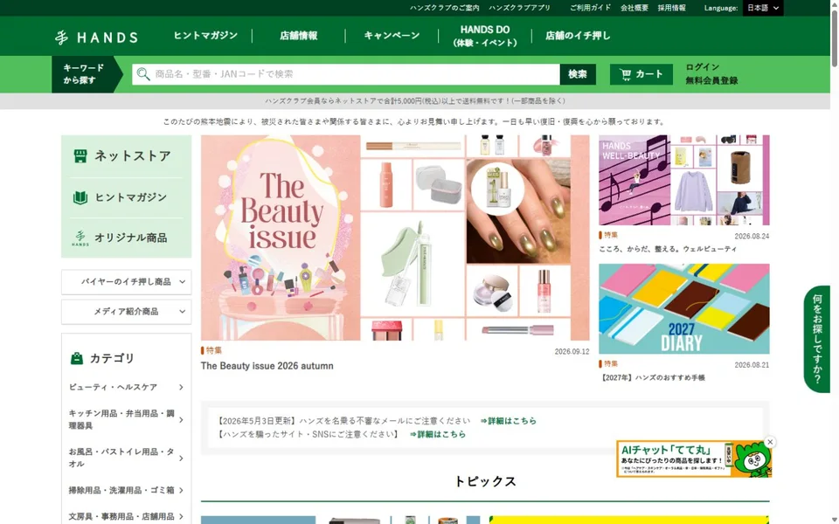The image size is (839, 524).
Task: Click the トピックス heading
Action: [485, 482]
